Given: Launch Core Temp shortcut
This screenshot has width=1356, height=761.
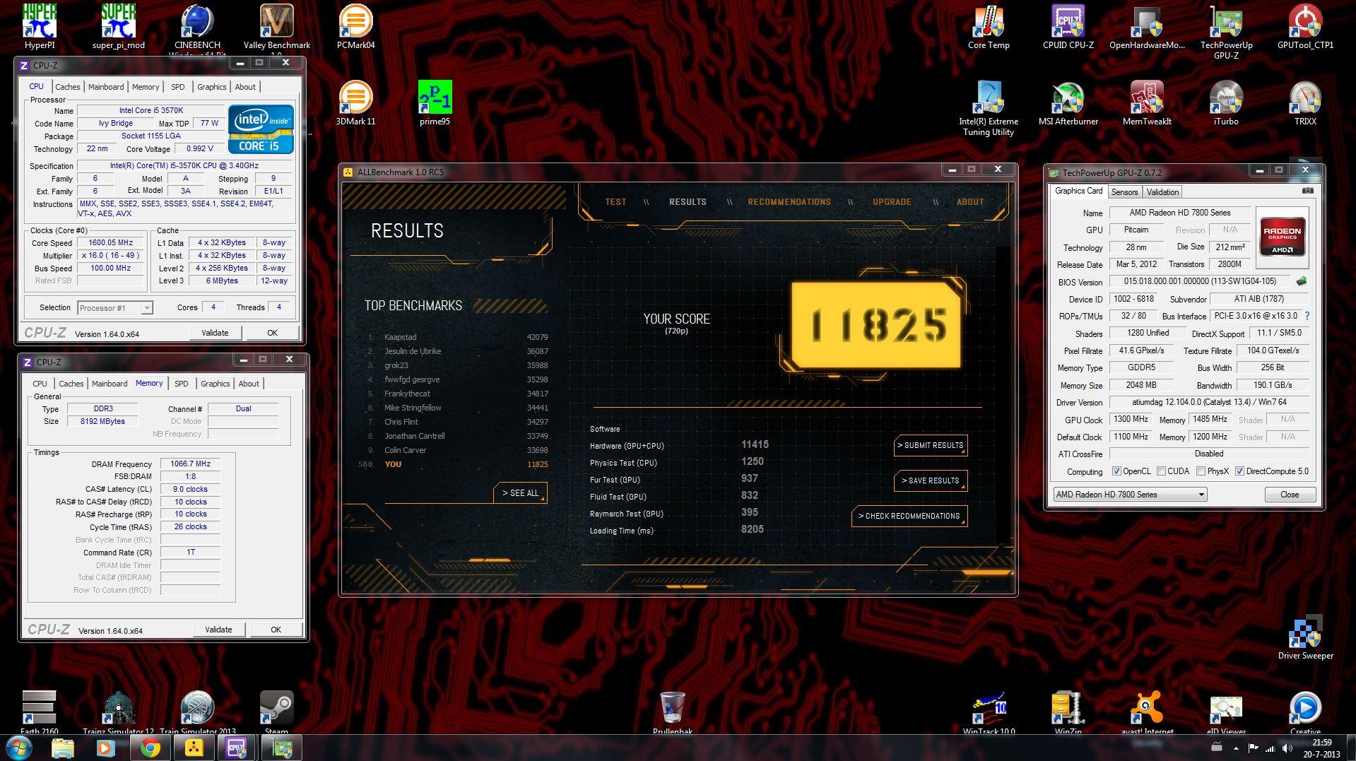Looking at the screenshot, I should coord(989,27).
